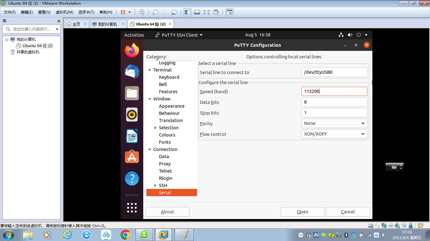
Task: Toggle the library sidebar view icon
Action: click(188, 12)
